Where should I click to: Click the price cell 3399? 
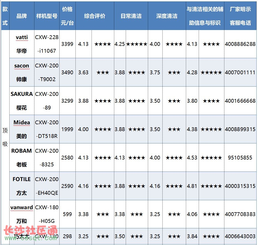[67, 44]
